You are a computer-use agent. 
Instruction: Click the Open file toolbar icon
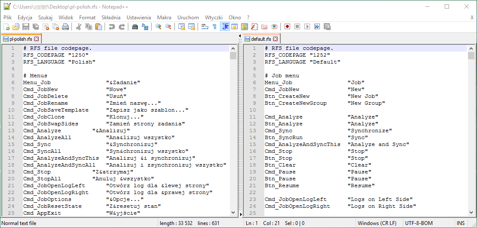(16, 27)
